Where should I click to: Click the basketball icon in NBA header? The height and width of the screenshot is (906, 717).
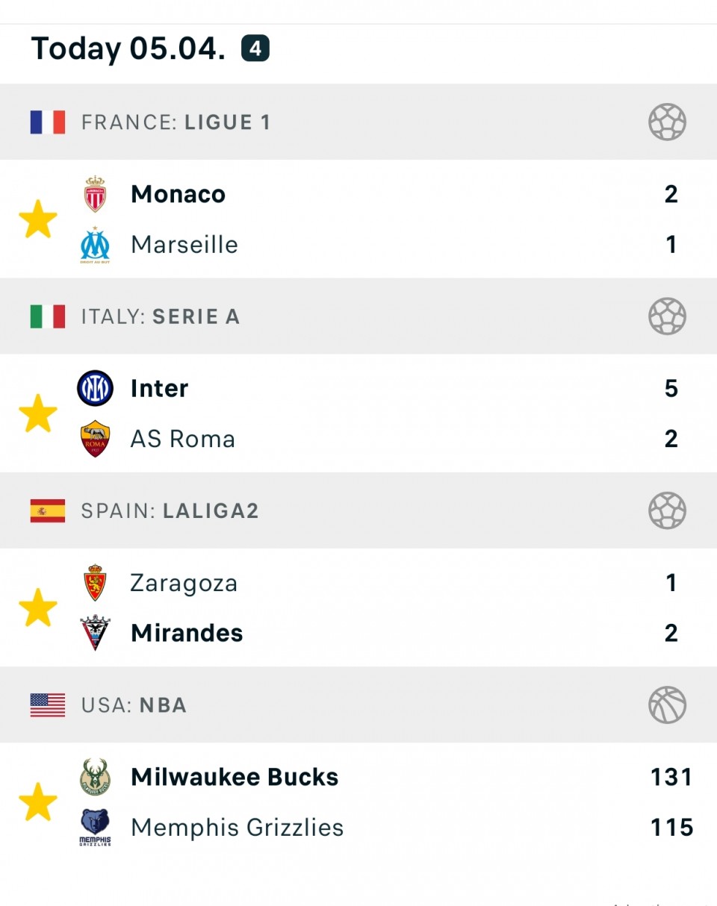click(x=667, y=705)
